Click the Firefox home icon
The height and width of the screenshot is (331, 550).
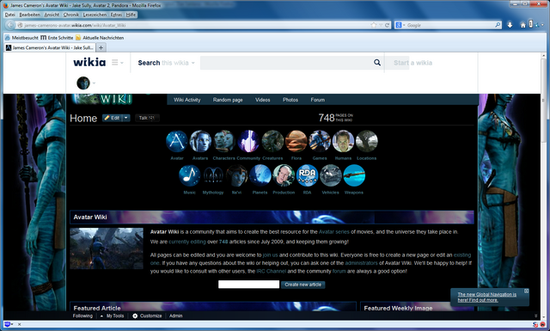coord(522,25)
